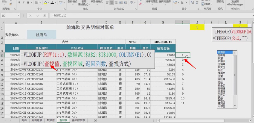Click the yellow cell J1 containing 1
The width and height of the screenshot is (254, 123).
[197, 27]
